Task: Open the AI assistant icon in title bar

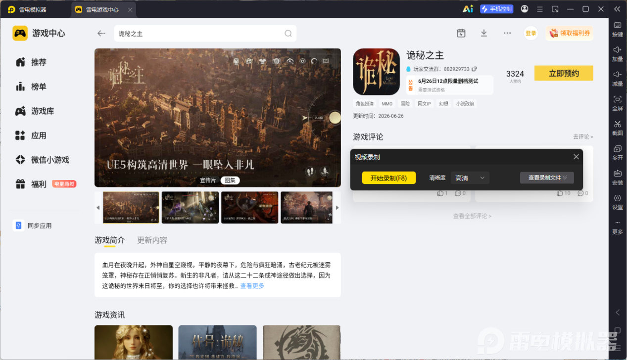Action: click(468, 9)
